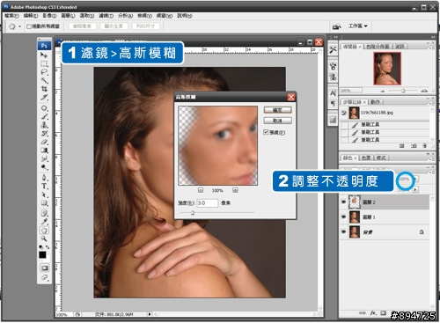Switch to the 色票 tab
This screenshot has width=440, height=323.
pos(366,158)
